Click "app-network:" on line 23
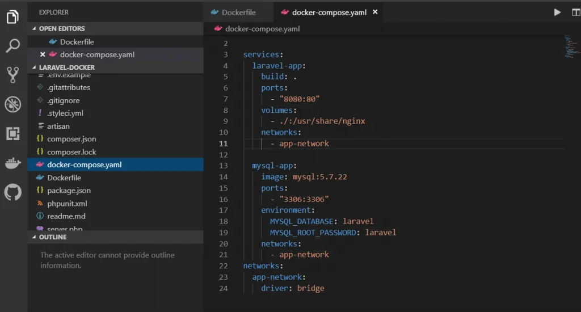The image size is (581, 312). [279, 277]
